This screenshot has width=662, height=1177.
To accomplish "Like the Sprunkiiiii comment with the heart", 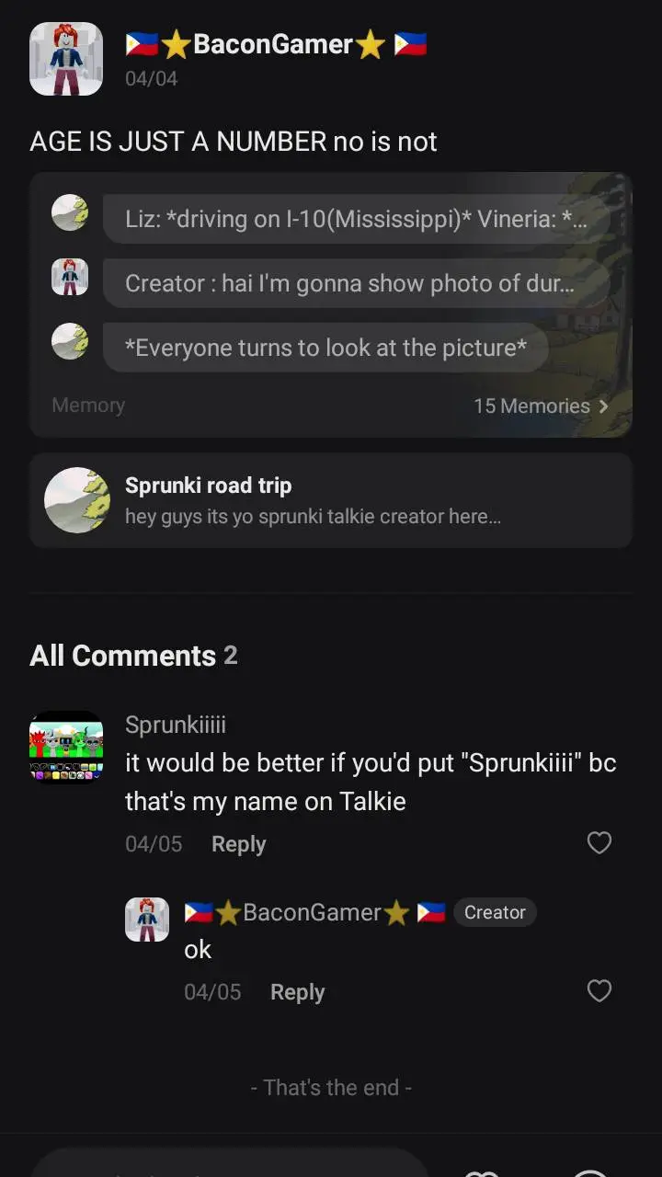I will (599, 843).
